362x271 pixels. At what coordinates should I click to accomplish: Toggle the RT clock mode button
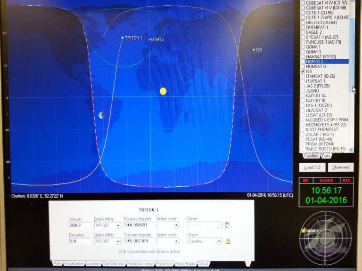tap(305, 181)
